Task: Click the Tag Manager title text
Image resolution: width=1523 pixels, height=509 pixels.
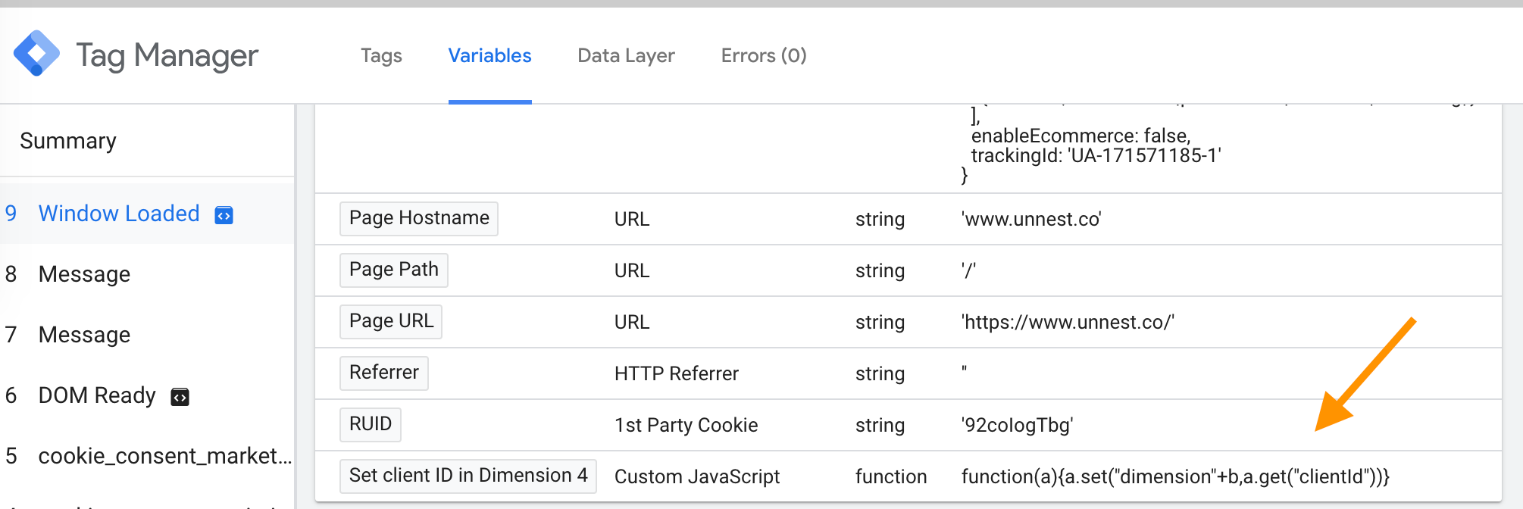Action: pos(167,55)
